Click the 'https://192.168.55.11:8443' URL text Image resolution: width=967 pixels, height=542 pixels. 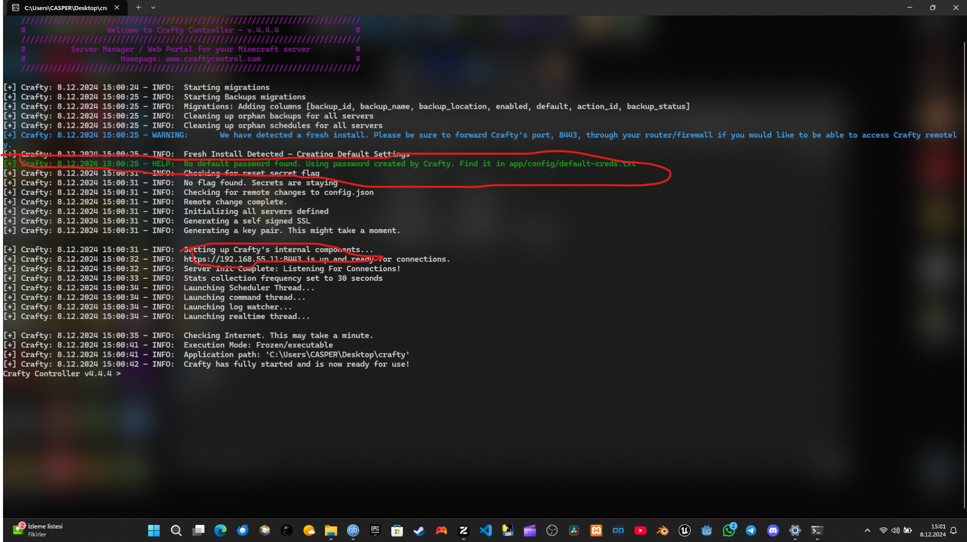pyautogui.click(x=243, y=259)
